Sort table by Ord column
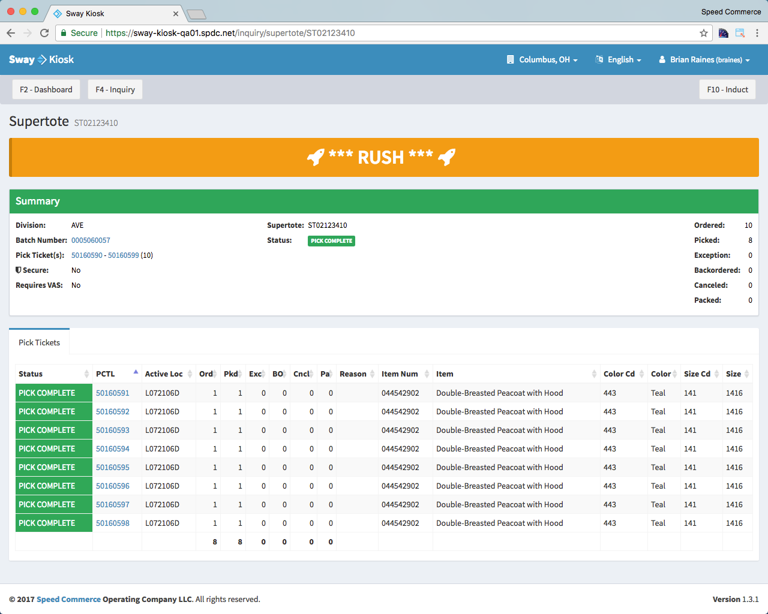This screenshot has width=768, height=614. pyautogui.click(x=208, y=374)
